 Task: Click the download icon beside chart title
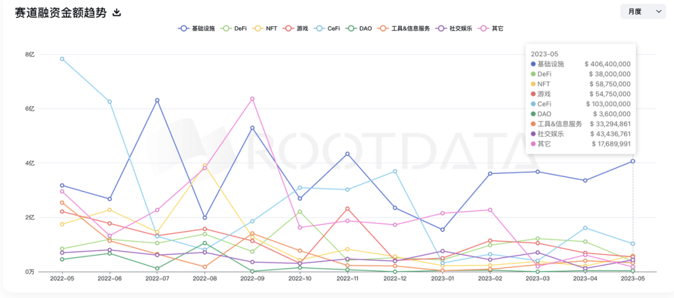coord(117,12)
